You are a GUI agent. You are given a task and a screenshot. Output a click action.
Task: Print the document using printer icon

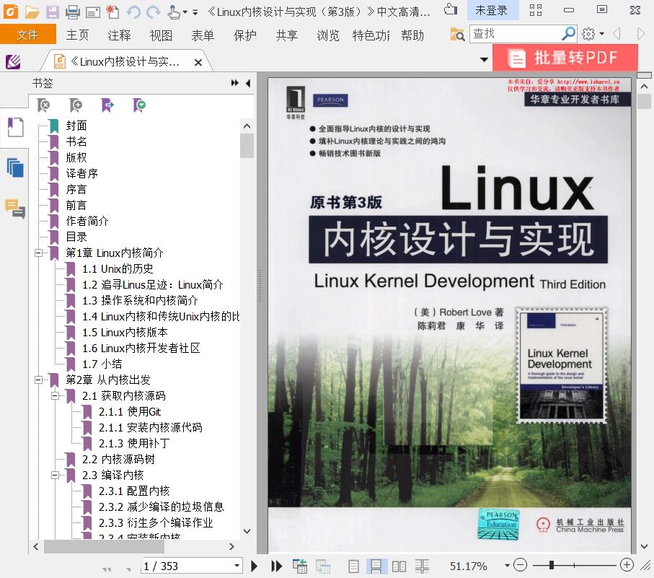coord(72,12)
